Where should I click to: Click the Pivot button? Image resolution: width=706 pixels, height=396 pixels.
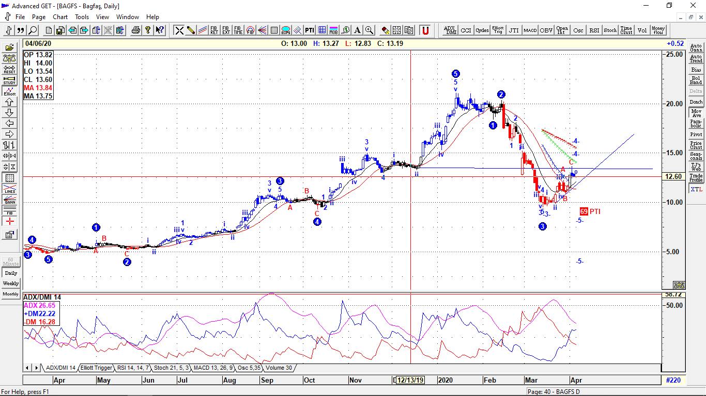[x=696, y=135]
